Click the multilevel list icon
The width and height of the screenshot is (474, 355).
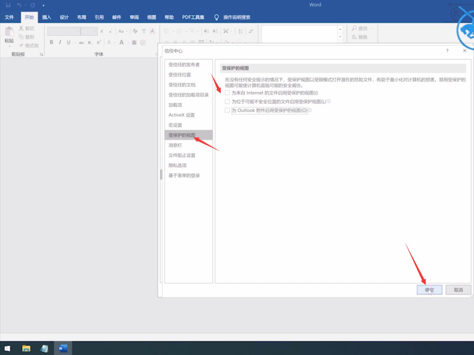tap(192, 31)
